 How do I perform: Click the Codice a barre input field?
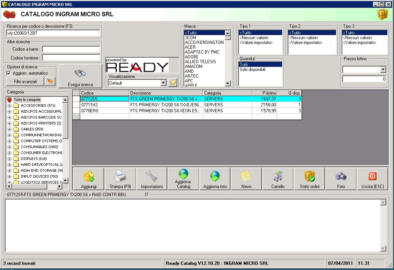[71, 49]
